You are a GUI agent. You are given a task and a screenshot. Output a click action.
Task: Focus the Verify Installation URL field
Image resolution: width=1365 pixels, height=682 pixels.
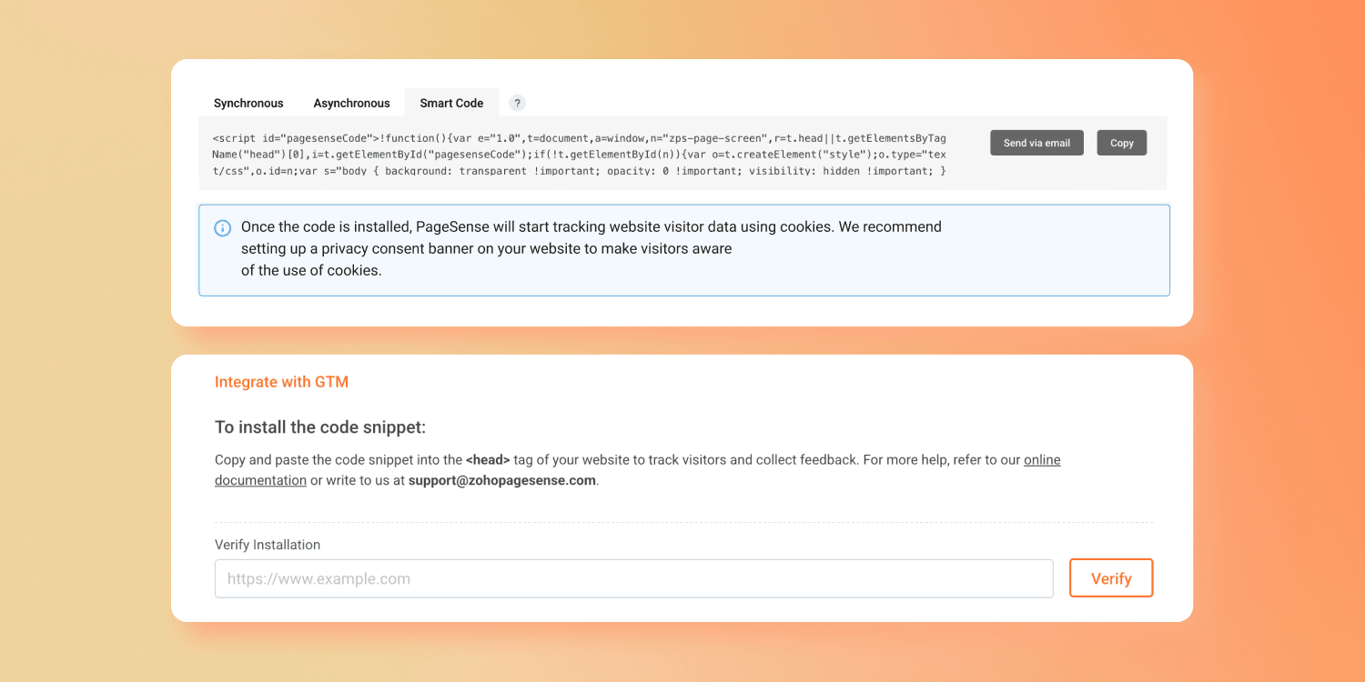(633, 578)
